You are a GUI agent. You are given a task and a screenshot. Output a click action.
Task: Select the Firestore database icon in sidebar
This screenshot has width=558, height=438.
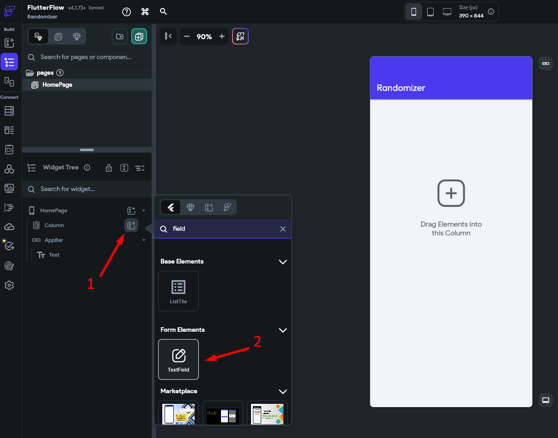coord(9,111)
